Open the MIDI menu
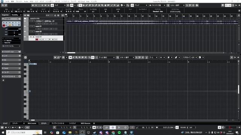This screenshot has height=135, width=241. tap(31, 1)
